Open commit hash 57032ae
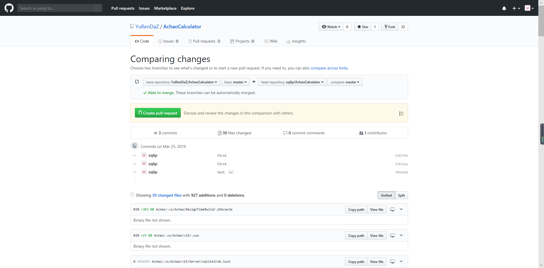 (401, 164)
